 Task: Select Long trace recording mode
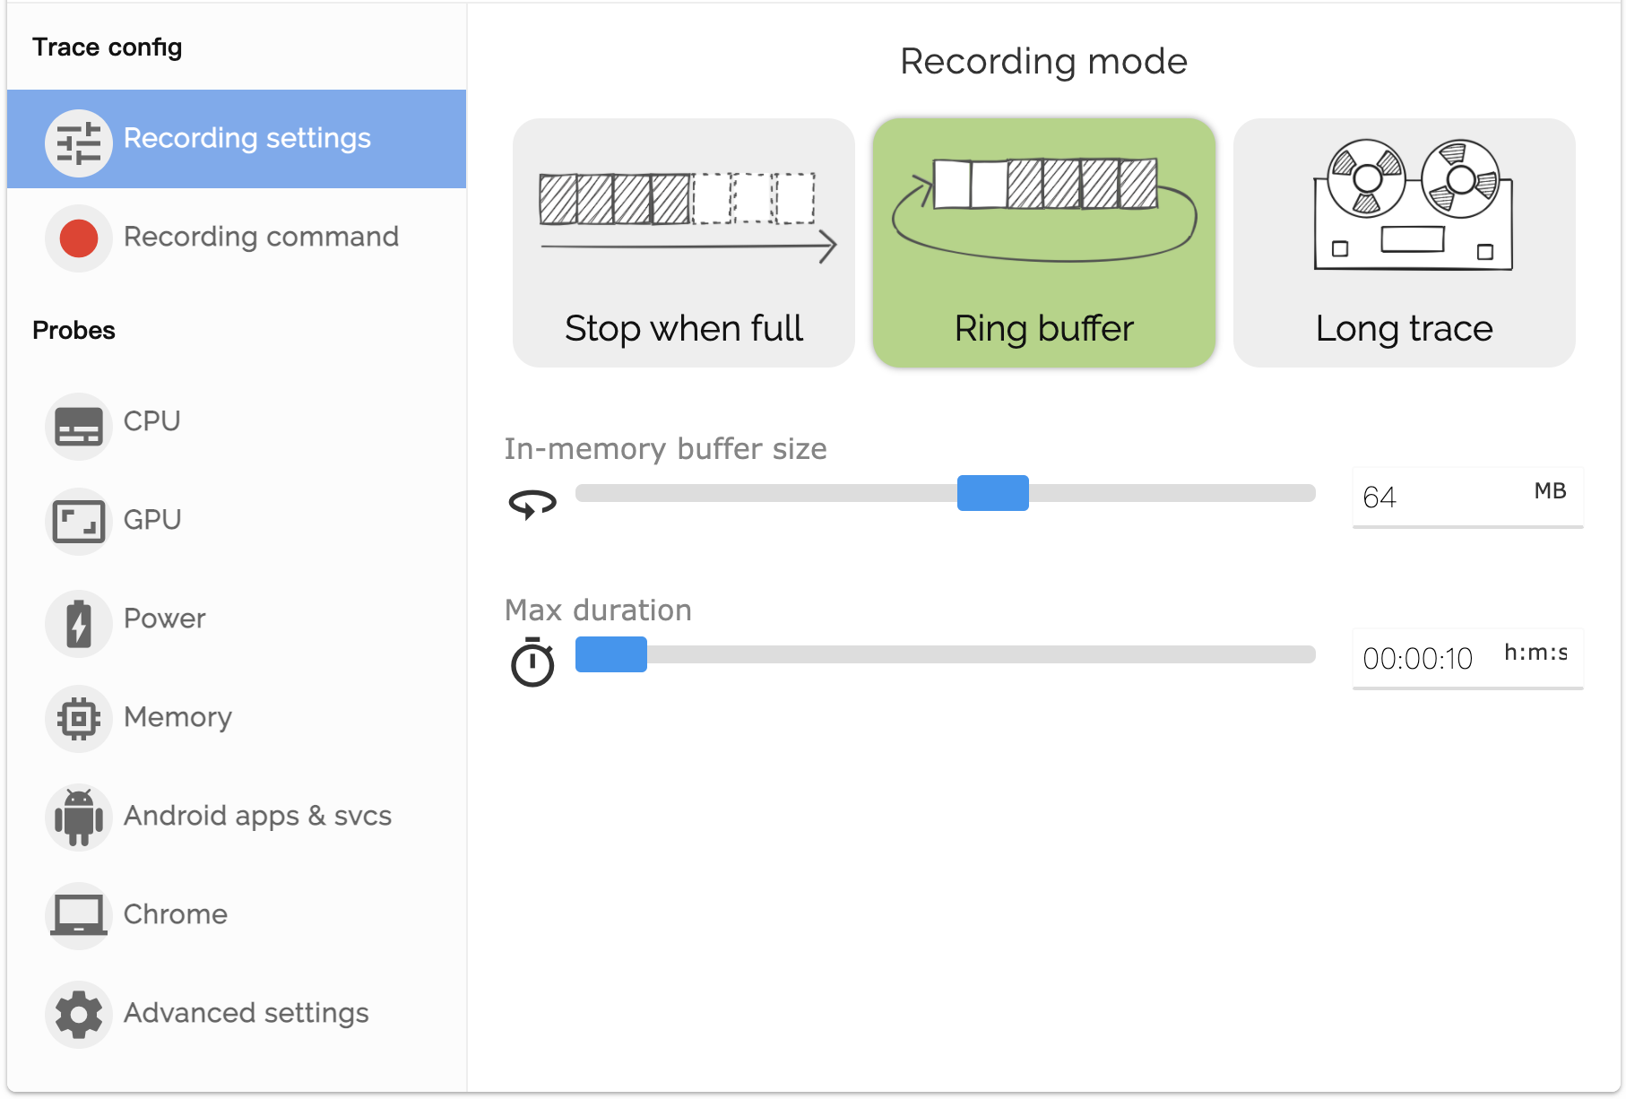1405,243
